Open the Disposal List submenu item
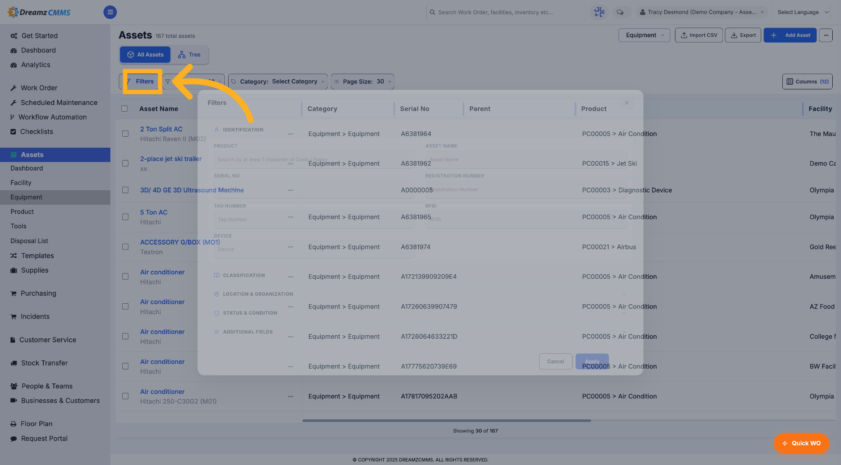 [x=29, y=241]
